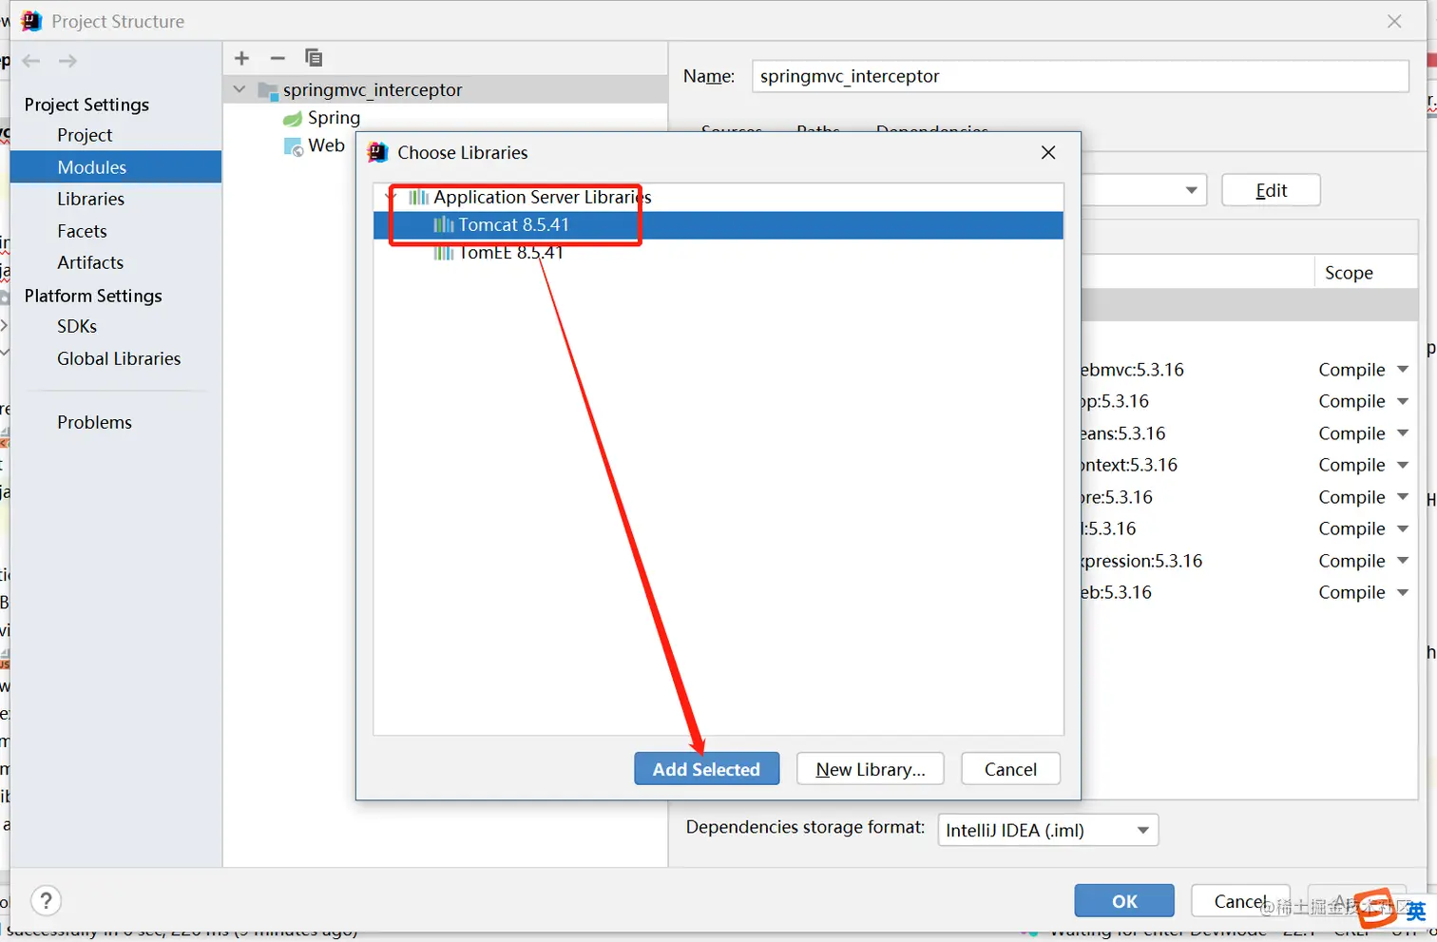Select the Web facet tree item
Viewport: 1437px width, 942px height.
tap(326, 145)
